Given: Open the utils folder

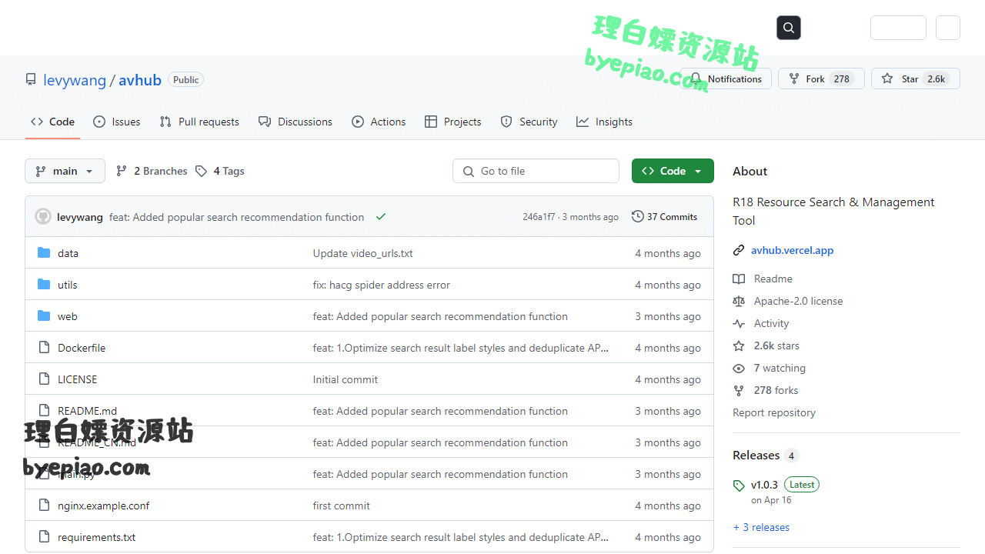Looking at the screenshot, I should (68, 285).
